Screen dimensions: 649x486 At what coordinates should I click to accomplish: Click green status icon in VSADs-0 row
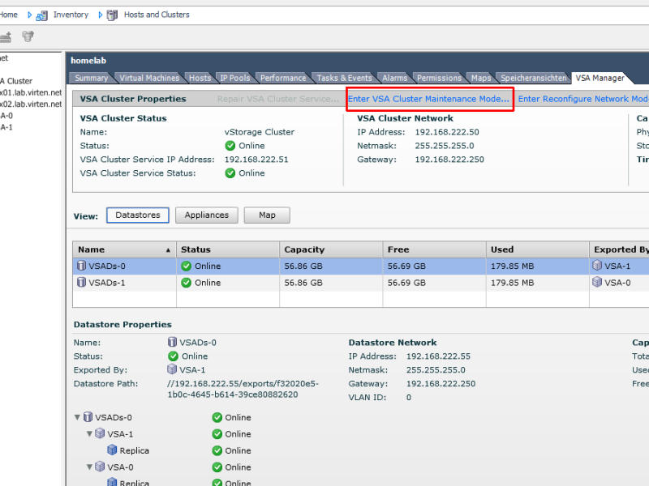click(187, 266)
